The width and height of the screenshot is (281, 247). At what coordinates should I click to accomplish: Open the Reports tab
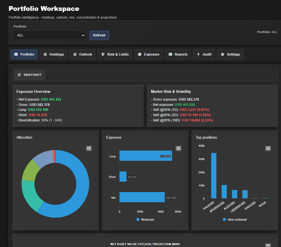click(x=178, y=54)
